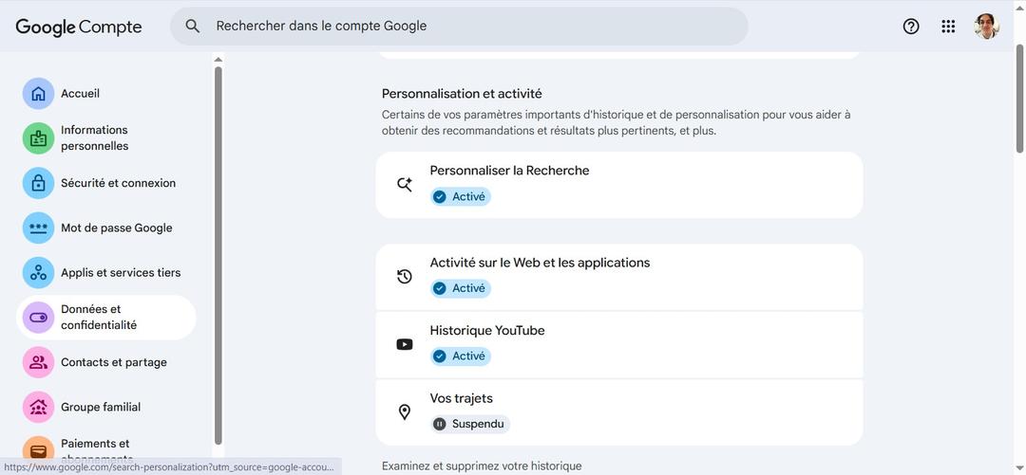Open the Groupe familial menu item

tap(101, 407)
